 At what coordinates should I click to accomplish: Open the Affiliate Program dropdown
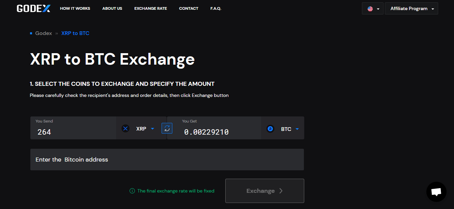pos(412,9)
